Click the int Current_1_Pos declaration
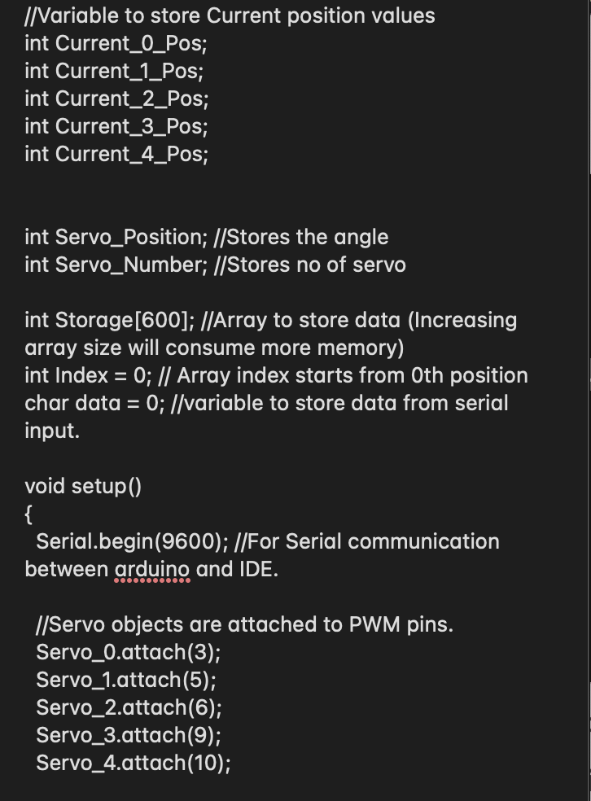591x801 pixels. (x=114, y=72)
